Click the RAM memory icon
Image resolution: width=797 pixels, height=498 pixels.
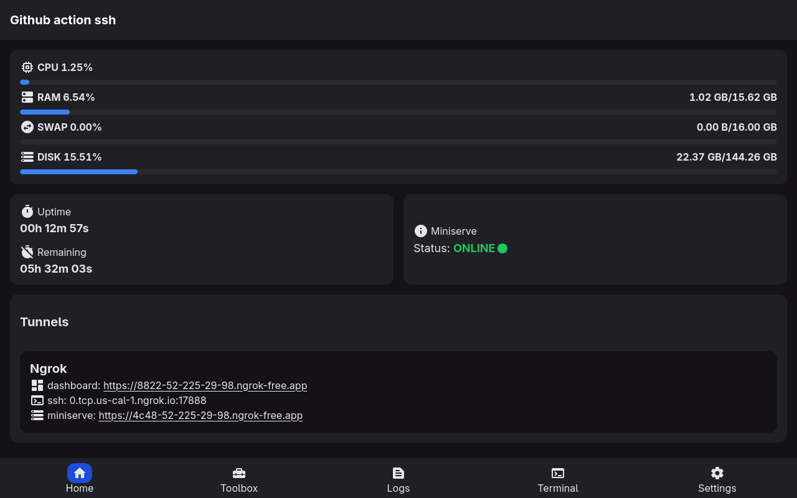coord(27,96)
